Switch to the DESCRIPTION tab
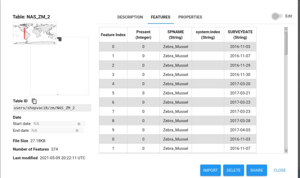300x178 pixels. coord(130,17)
